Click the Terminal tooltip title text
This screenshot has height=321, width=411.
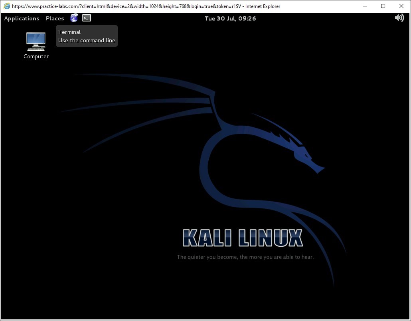pos(69,32)
